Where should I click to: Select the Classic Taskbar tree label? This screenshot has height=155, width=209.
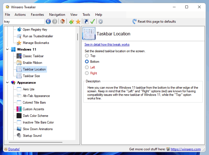tap(33, 56)
